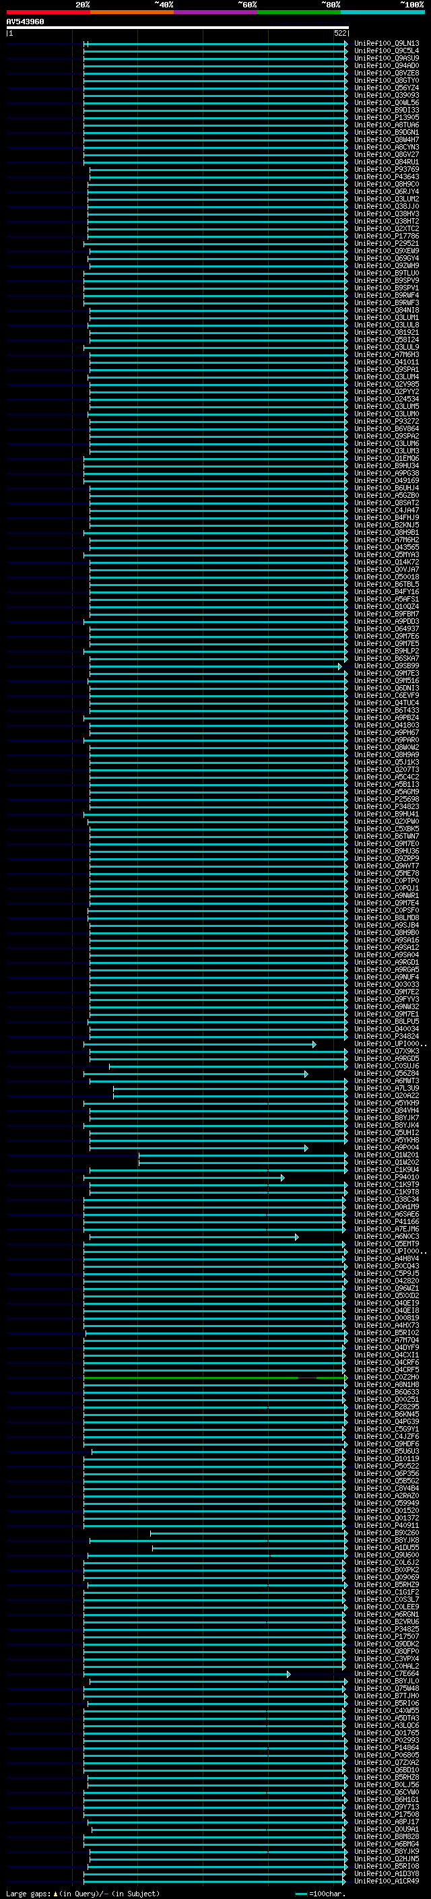
Task: Click the end position label 522
Action: click(340, 33)
